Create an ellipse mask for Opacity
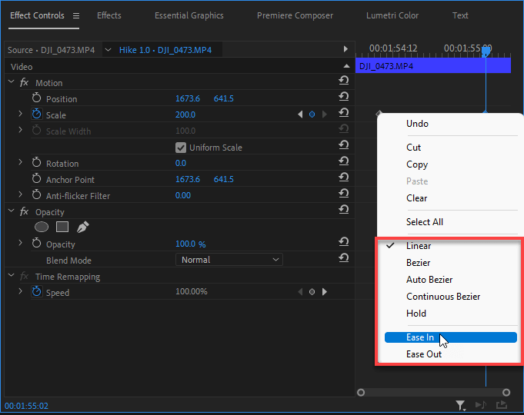524x415 pixels. (x=42, y=227)
